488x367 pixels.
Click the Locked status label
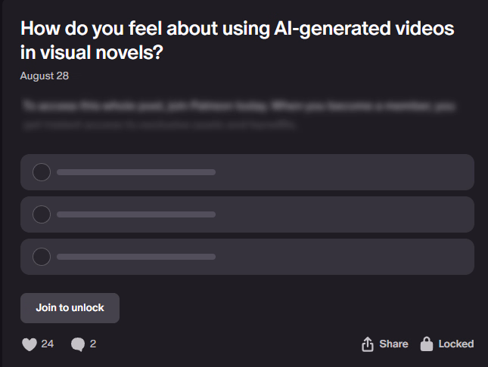[456, 344]
